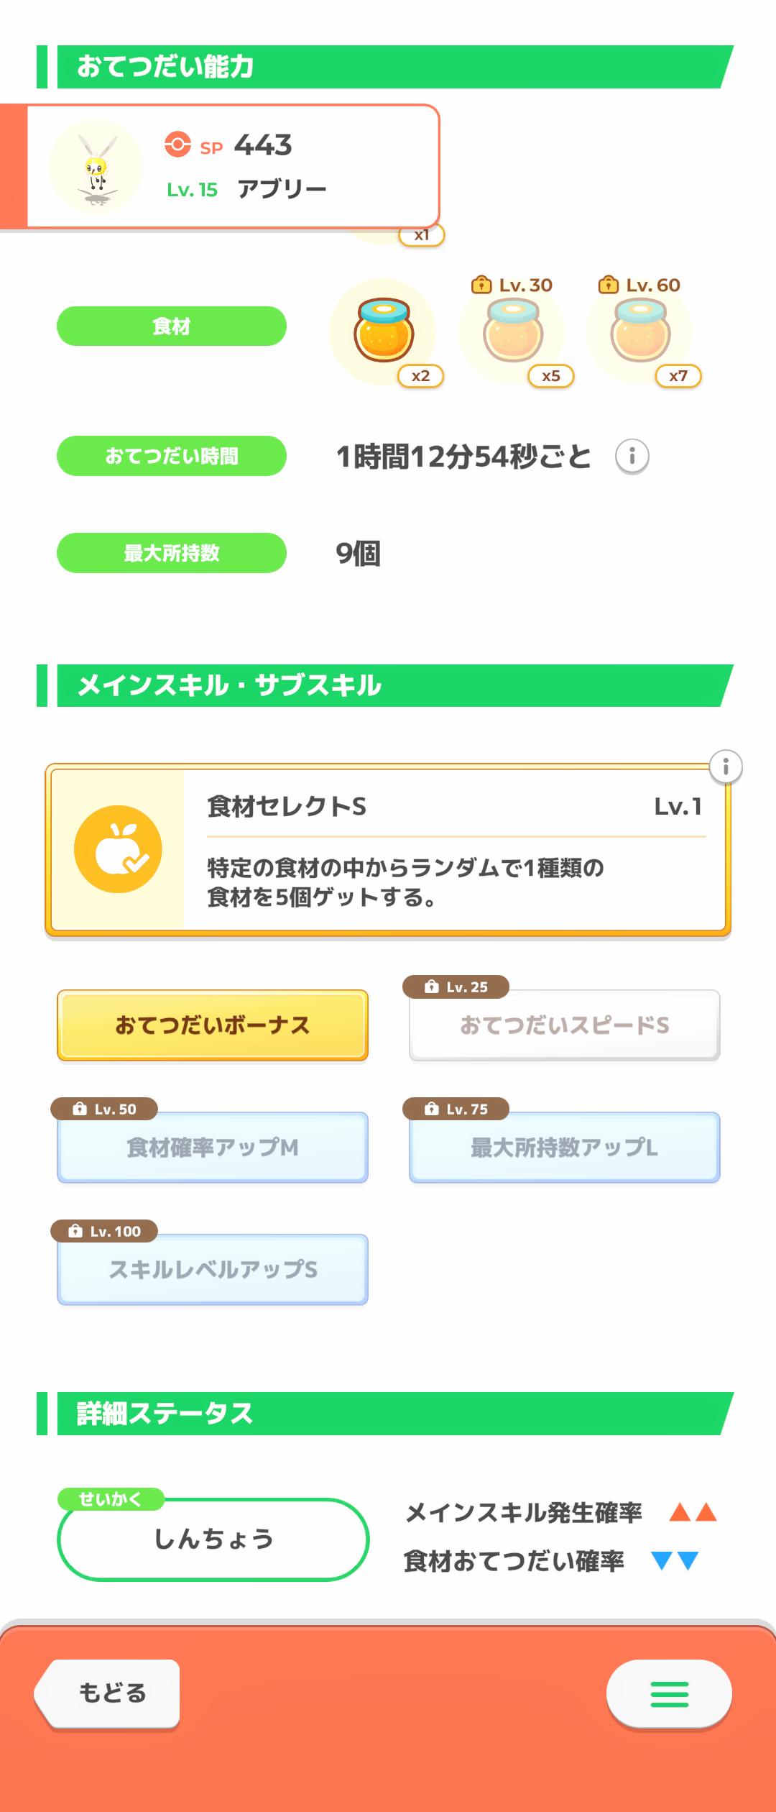776x1812 pixels.
Task: Tap locked おてつだいスピードS sub skill
Action: click(564, 1025)
